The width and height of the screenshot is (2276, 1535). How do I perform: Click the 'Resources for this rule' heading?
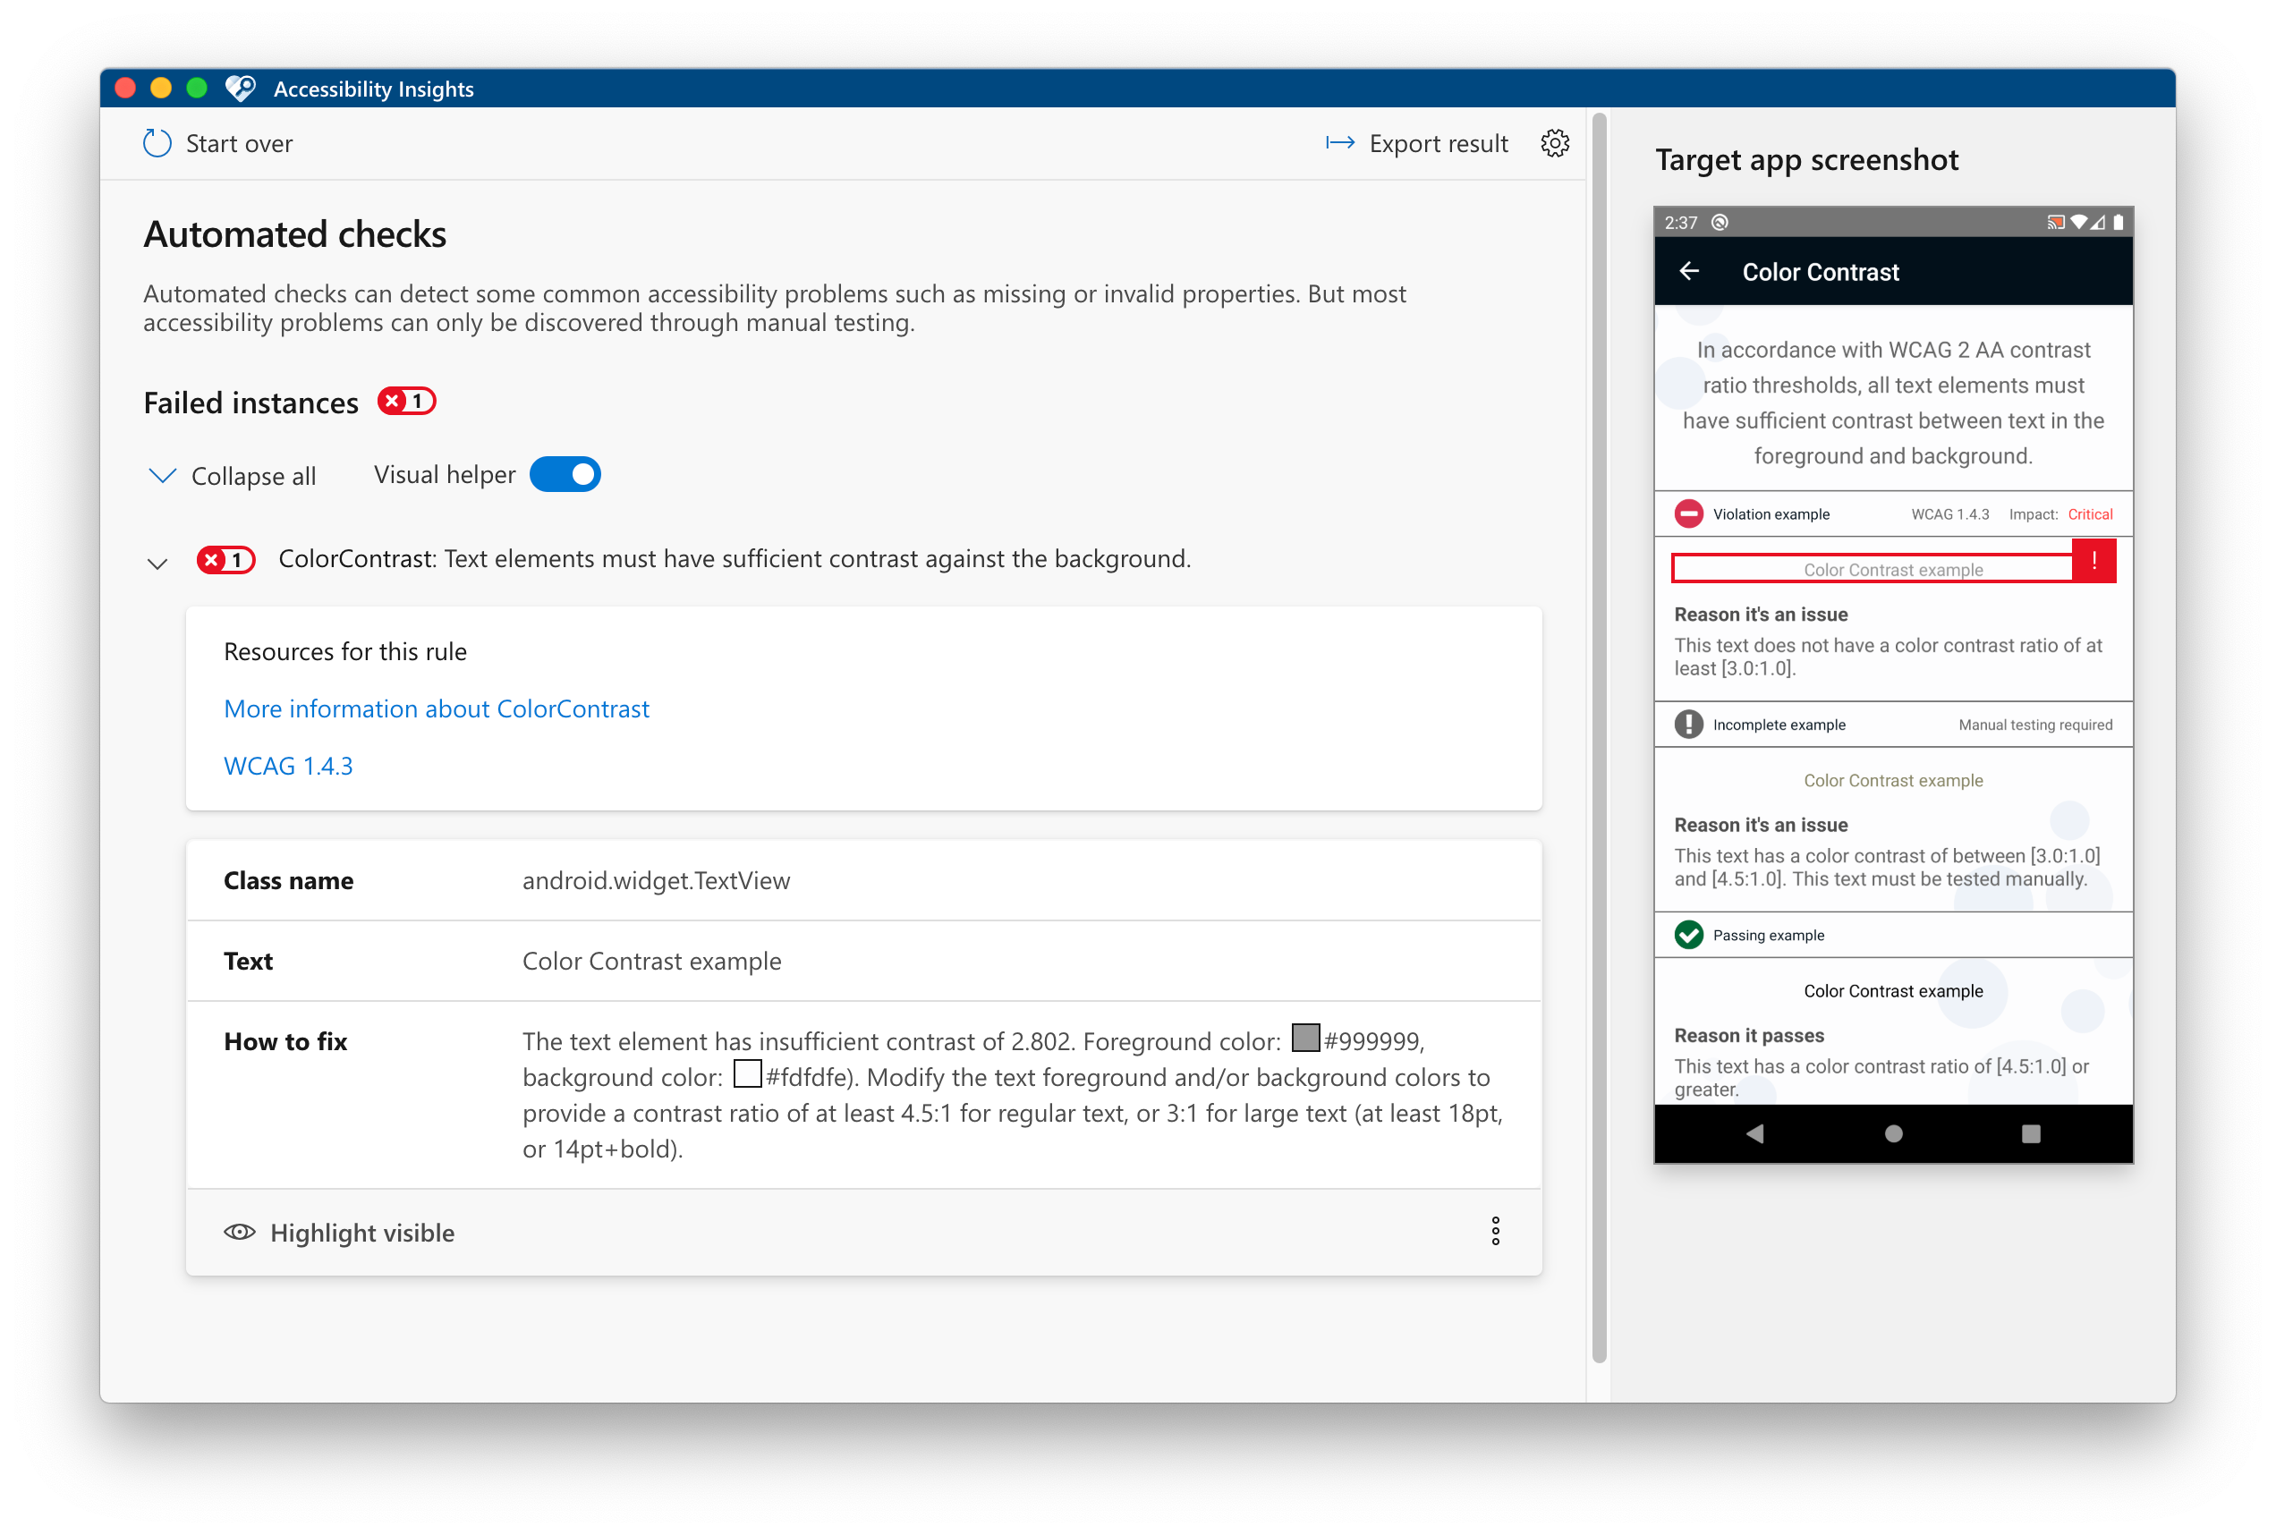pos(345,652)
